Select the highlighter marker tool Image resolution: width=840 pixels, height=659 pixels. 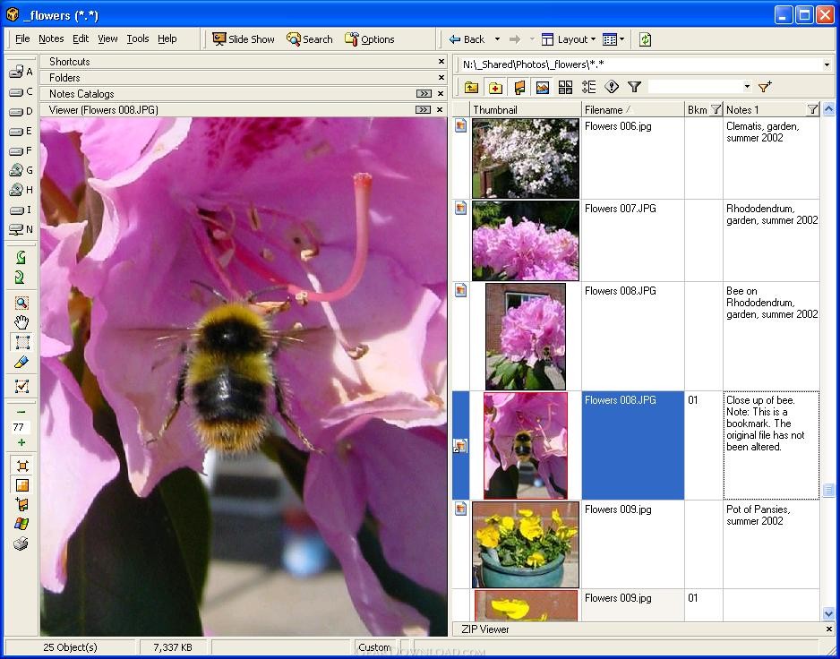tap(21, 363)
